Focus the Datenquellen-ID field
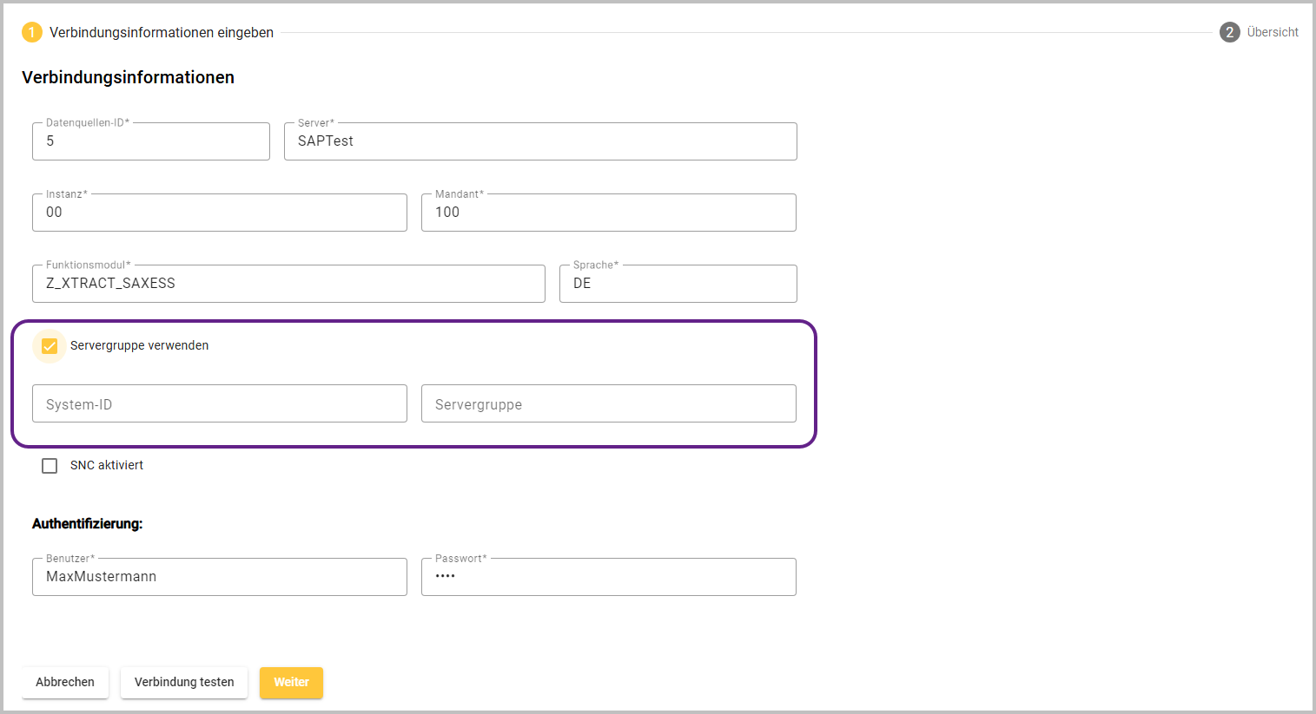The width and height of the screenshot is (1316, 714). tap(150, 141)
